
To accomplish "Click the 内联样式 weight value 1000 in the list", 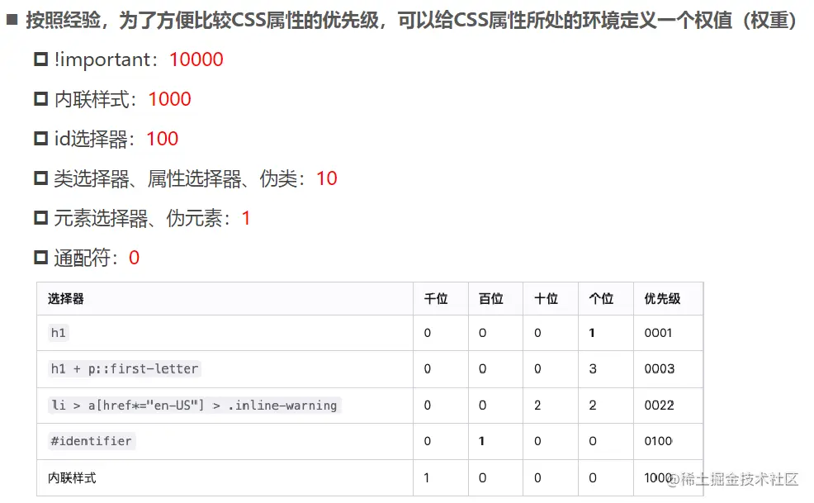I will click(170, 99).
